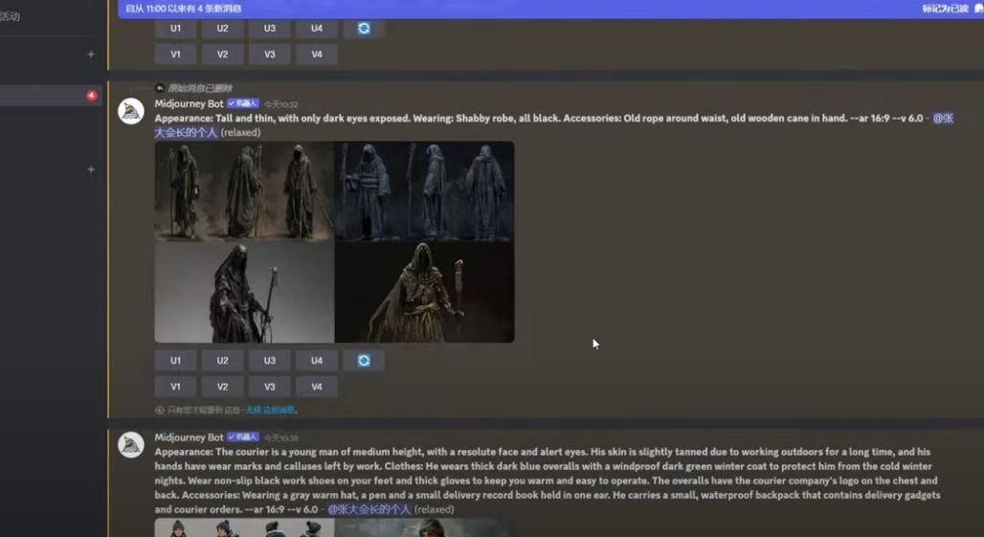Click U2 in the topmost button row
984x537 pixels.
click(222, 29)
